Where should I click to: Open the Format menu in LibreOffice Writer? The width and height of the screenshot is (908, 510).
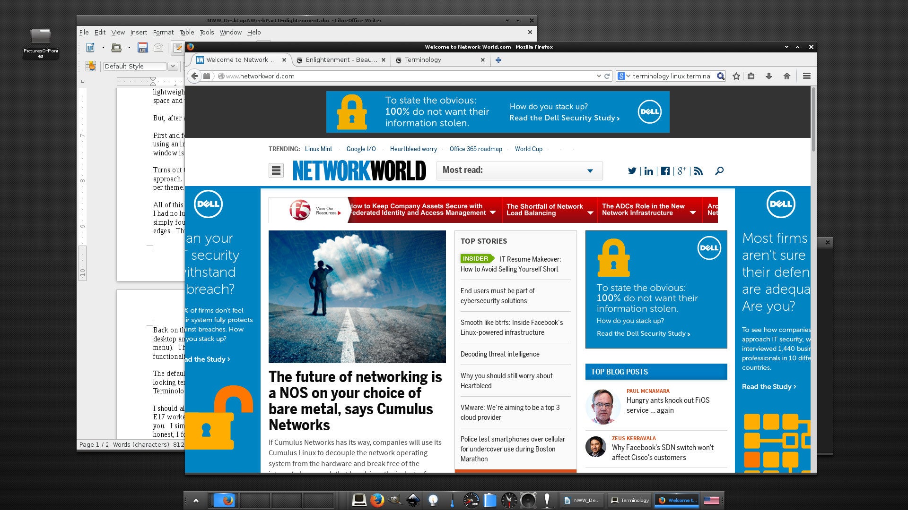(x=163, y=33)
